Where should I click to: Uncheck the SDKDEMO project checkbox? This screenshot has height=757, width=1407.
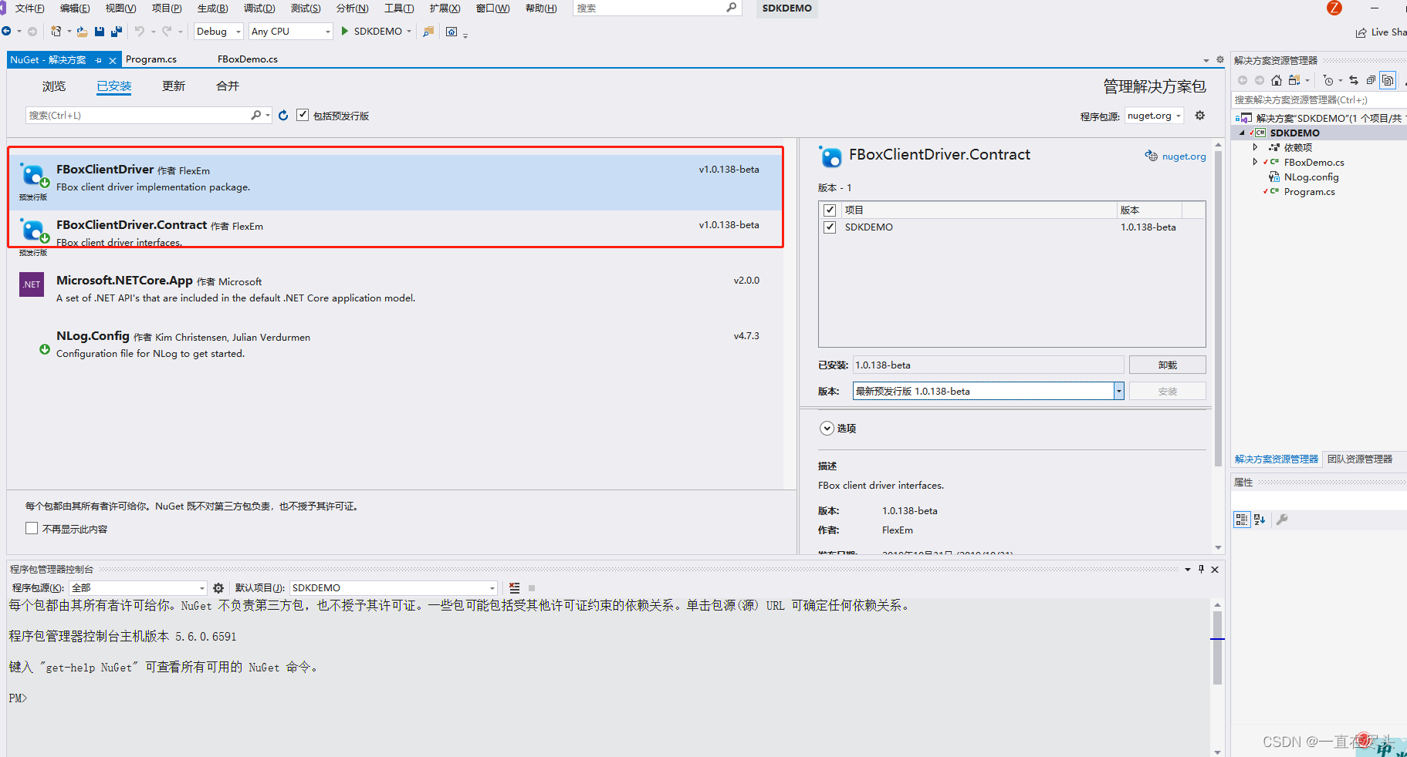click(x=830, y=227)
